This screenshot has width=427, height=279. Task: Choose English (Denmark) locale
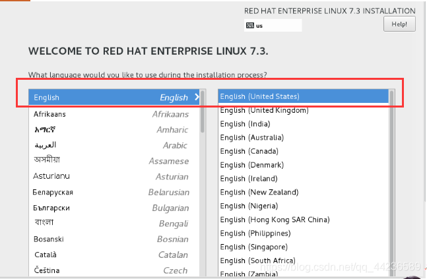click(304, 165)
